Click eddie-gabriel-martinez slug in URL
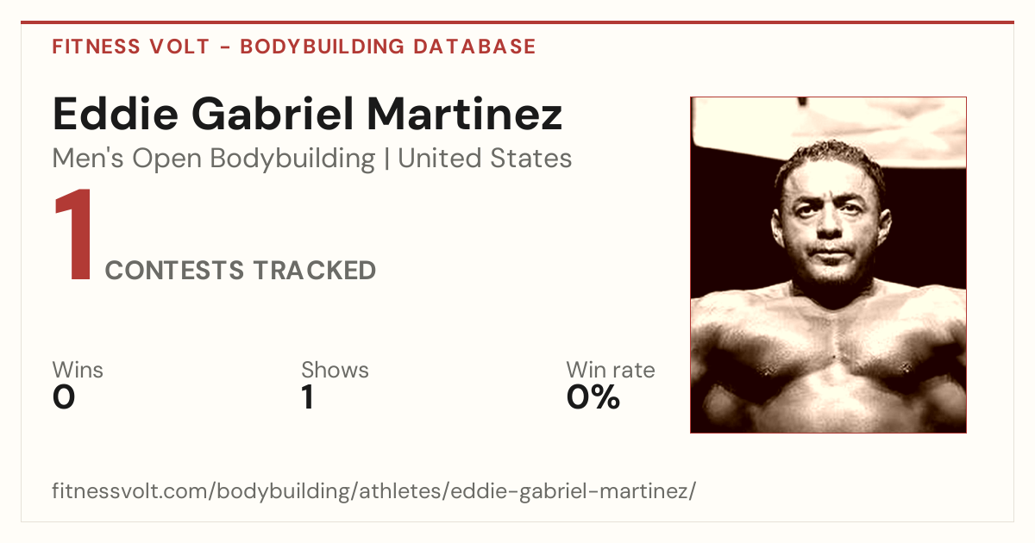 pos(563,492)
